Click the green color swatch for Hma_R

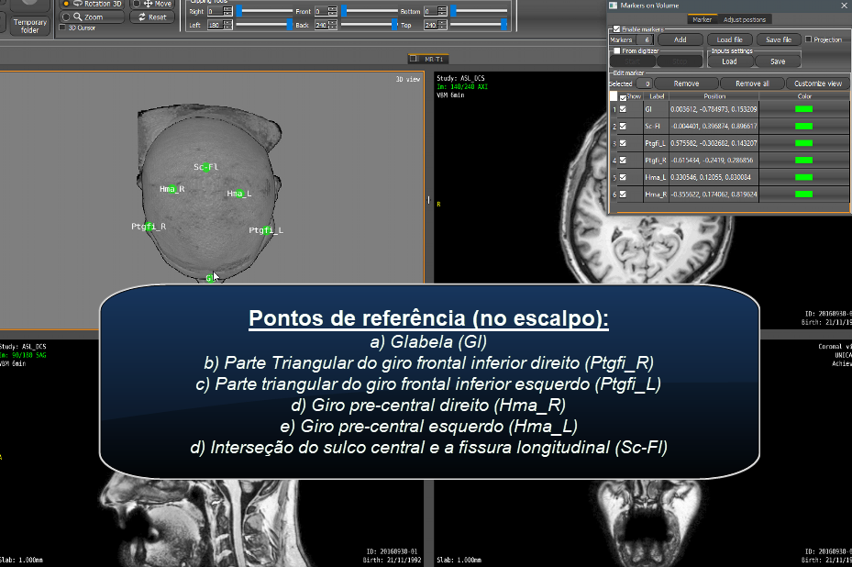tap(803, 195)
